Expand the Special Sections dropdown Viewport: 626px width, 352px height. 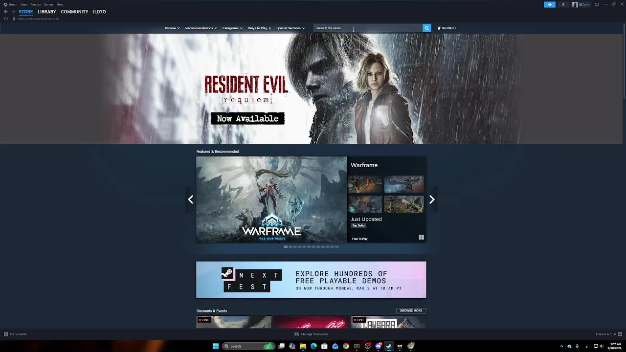[x=291, y=28]
